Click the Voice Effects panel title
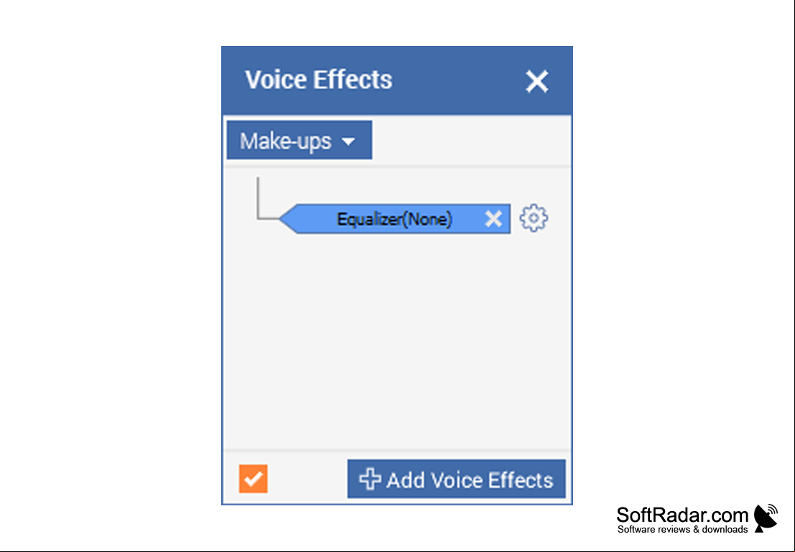Viewport: 795px width, 552px height. (319, 80)
